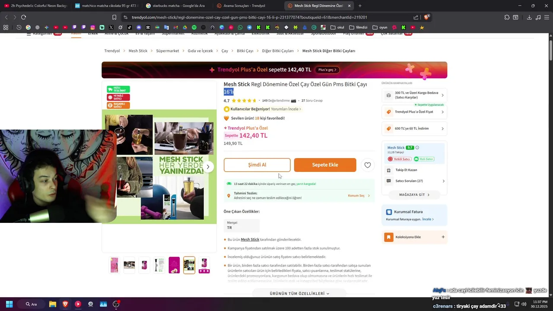Switch to the starbucks matcha Google tab
The height and width of the screenshot is (311, 553).
point(177,6)
